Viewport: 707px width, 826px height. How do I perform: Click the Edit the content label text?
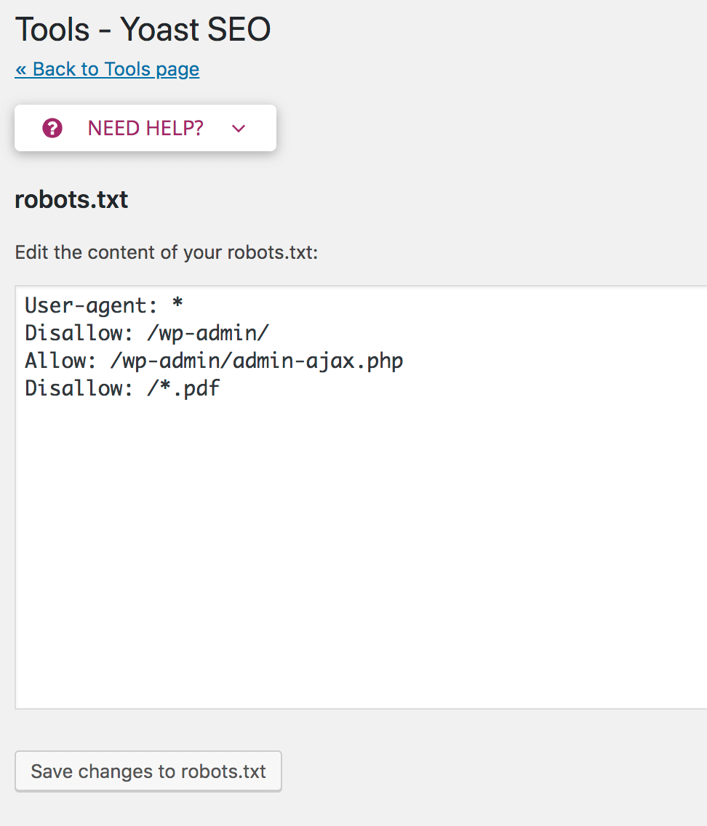[167, 252]
